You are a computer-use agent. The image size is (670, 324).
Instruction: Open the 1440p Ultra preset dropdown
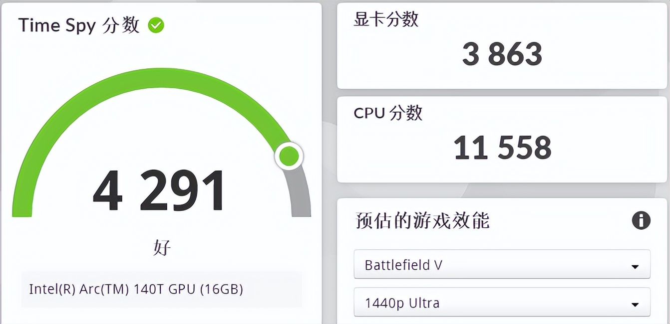tap(501, 302)
